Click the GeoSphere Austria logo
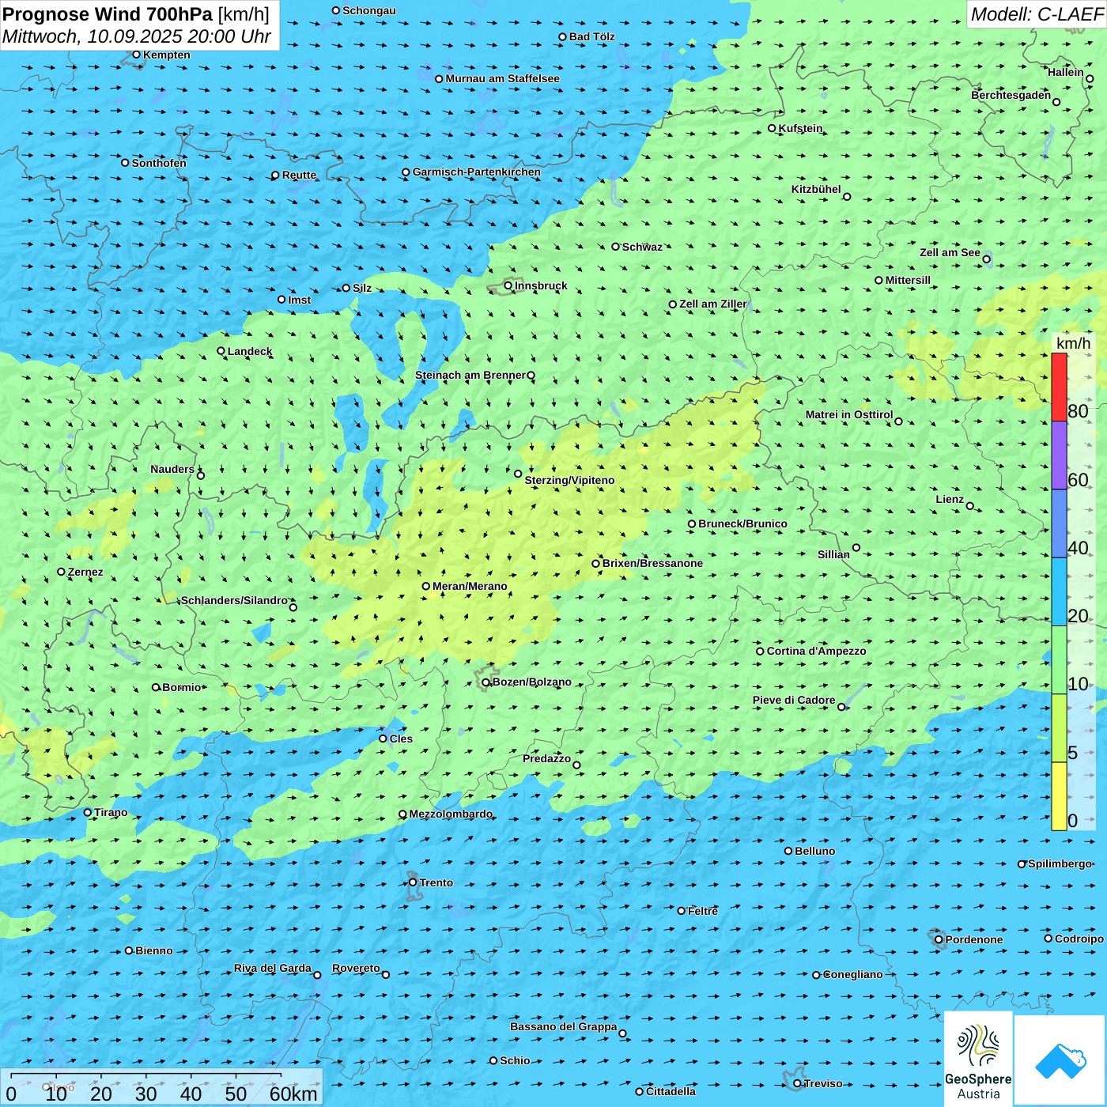The height and width of the screenshot is (1107, 1107). coord(978,1058)
